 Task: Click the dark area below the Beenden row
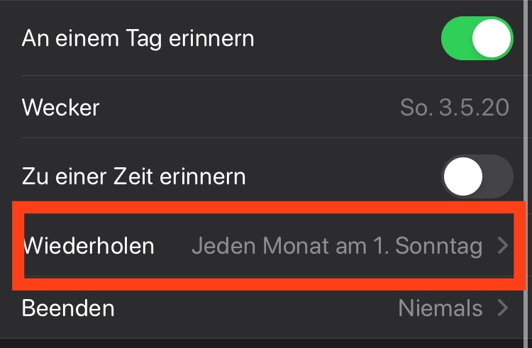point(266,342)
